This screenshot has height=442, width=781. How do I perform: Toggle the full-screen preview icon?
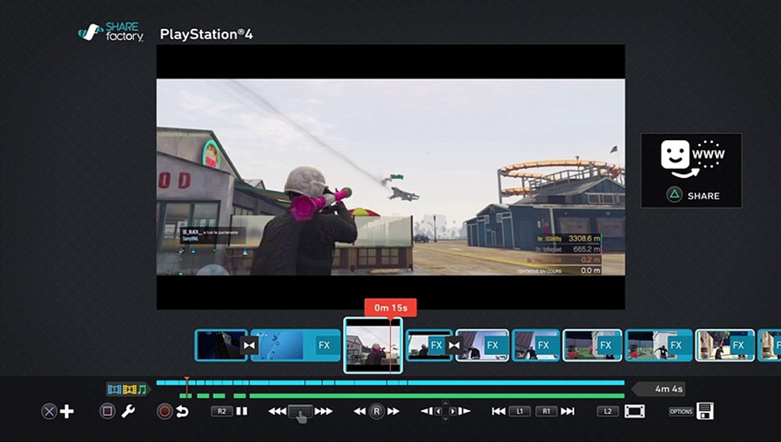[x=635, y=411]
